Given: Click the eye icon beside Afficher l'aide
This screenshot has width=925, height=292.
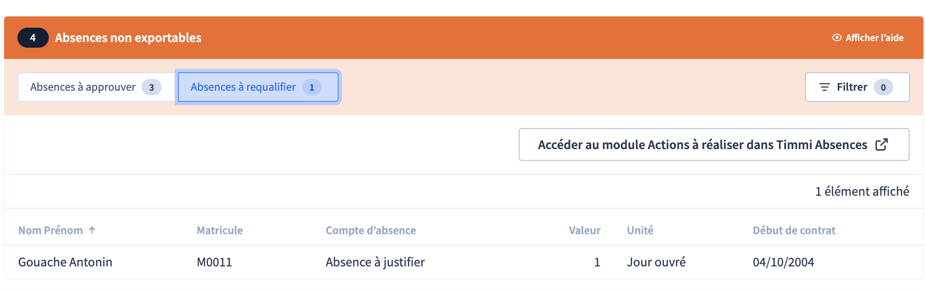Looking at the screenshot, I should click(x=837, y=38).
